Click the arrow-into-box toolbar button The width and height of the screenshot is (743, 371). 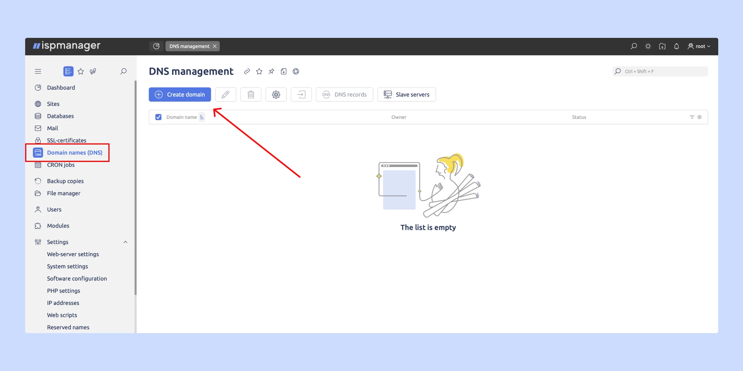301,95
